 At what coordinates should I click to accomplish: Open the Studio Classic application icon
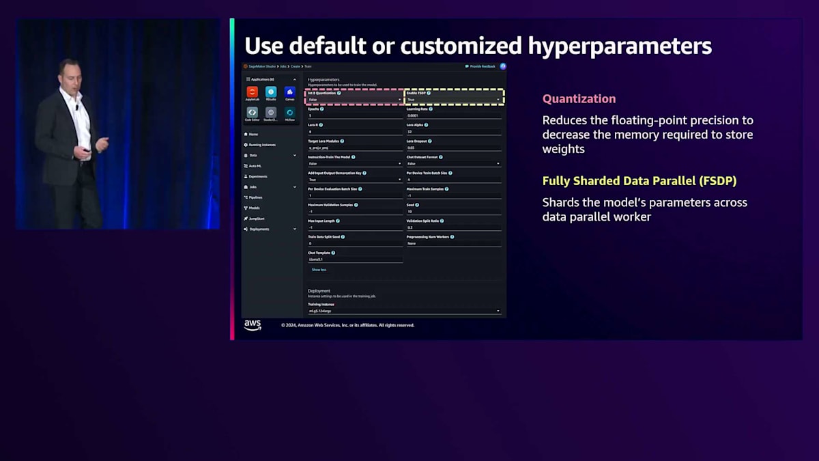coord(271,112)
